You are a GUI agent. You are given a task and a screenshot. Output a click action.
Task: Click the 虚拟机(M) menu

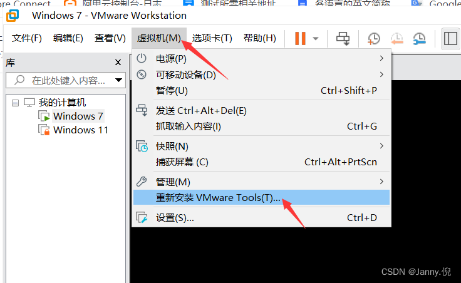[158, 38]
